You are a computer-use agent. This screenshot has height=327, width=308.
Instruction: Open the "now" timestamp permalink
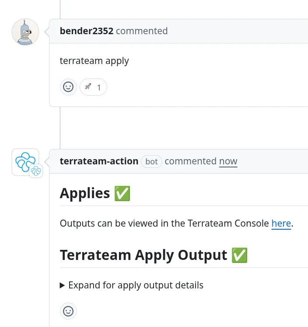tap(228, 161)
